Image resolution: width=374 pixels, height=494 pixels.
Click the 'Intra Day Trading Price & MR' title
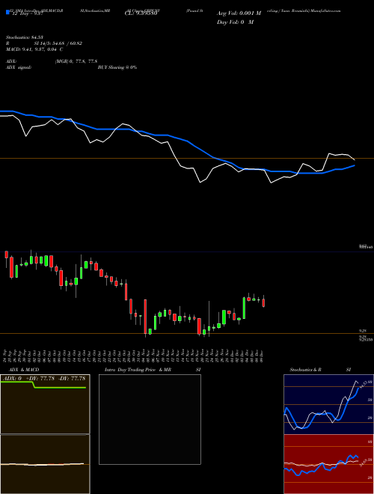[138, 370]
